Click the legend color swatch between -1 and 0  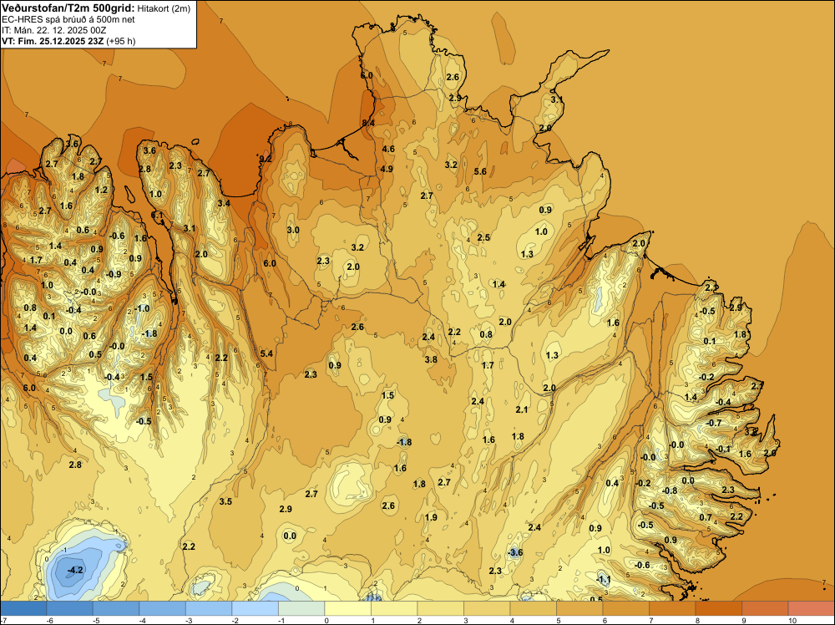(301, 608)
